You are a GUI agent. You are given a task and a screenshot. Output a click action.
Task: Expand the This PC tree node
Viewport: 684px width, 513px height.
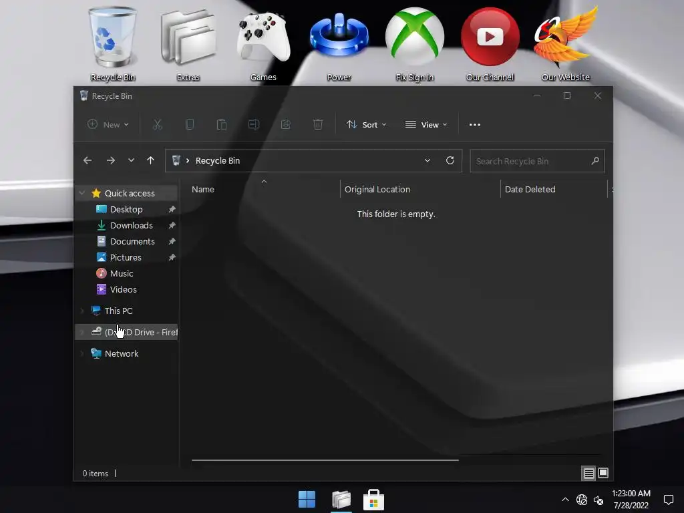[x=81, y=311]
